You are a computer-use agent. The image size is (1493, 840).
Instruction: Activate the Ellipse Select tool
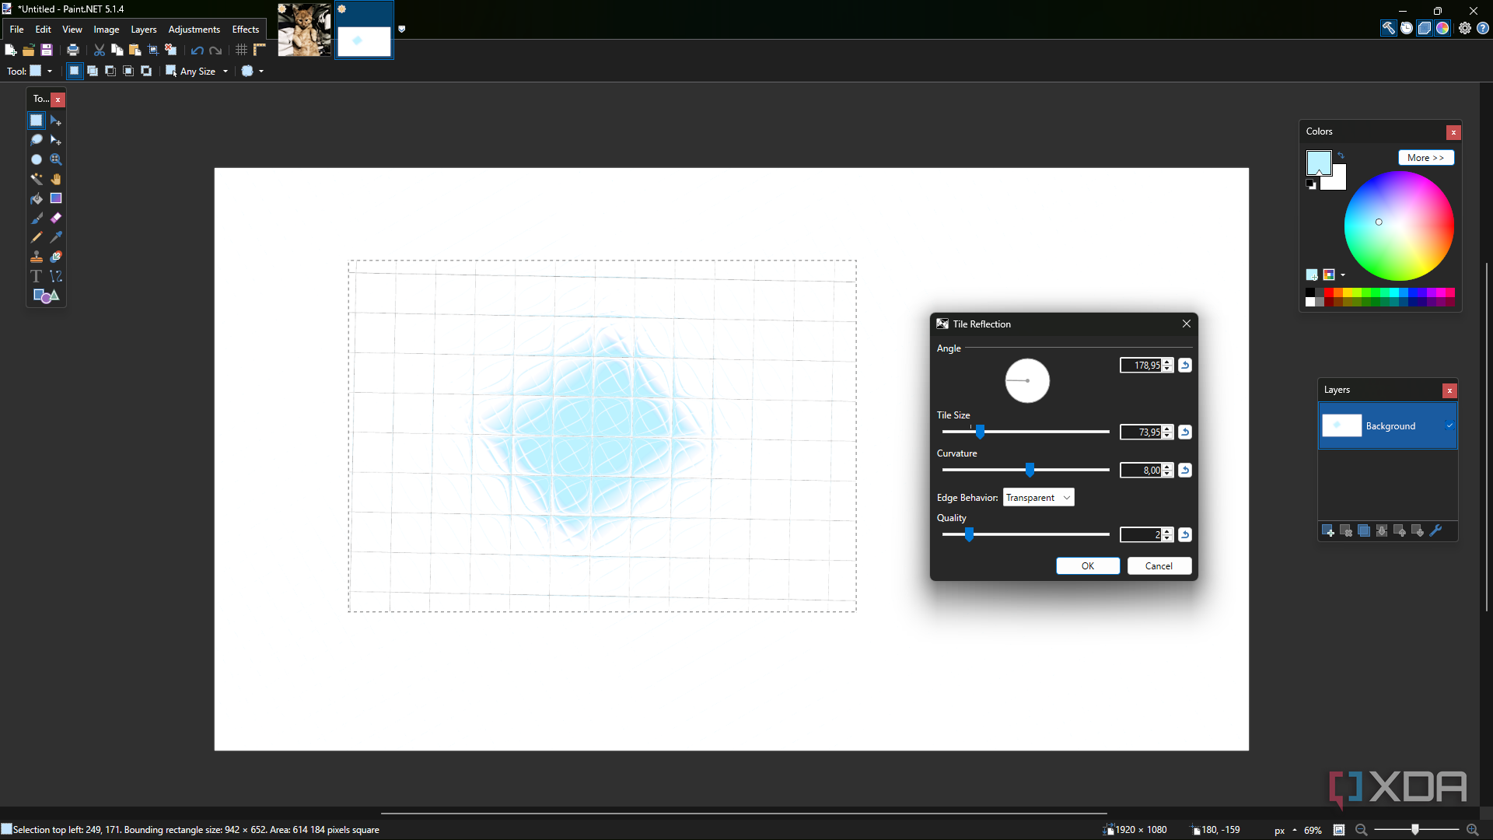pyautogui.click(x=37, y=159)
